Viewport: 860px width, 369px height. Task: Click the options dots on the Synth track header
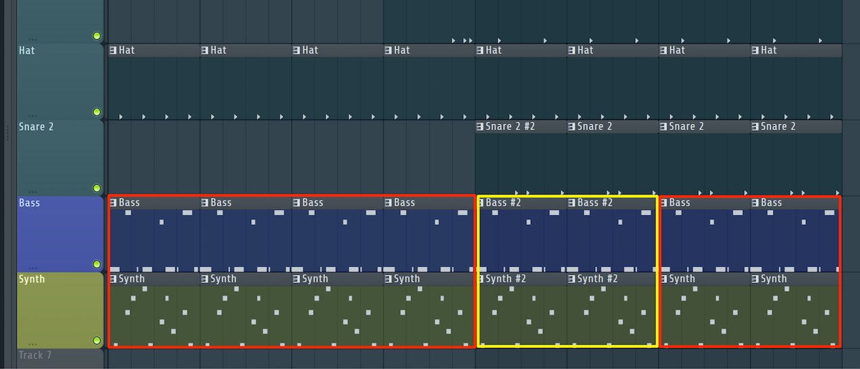(33, 344)
